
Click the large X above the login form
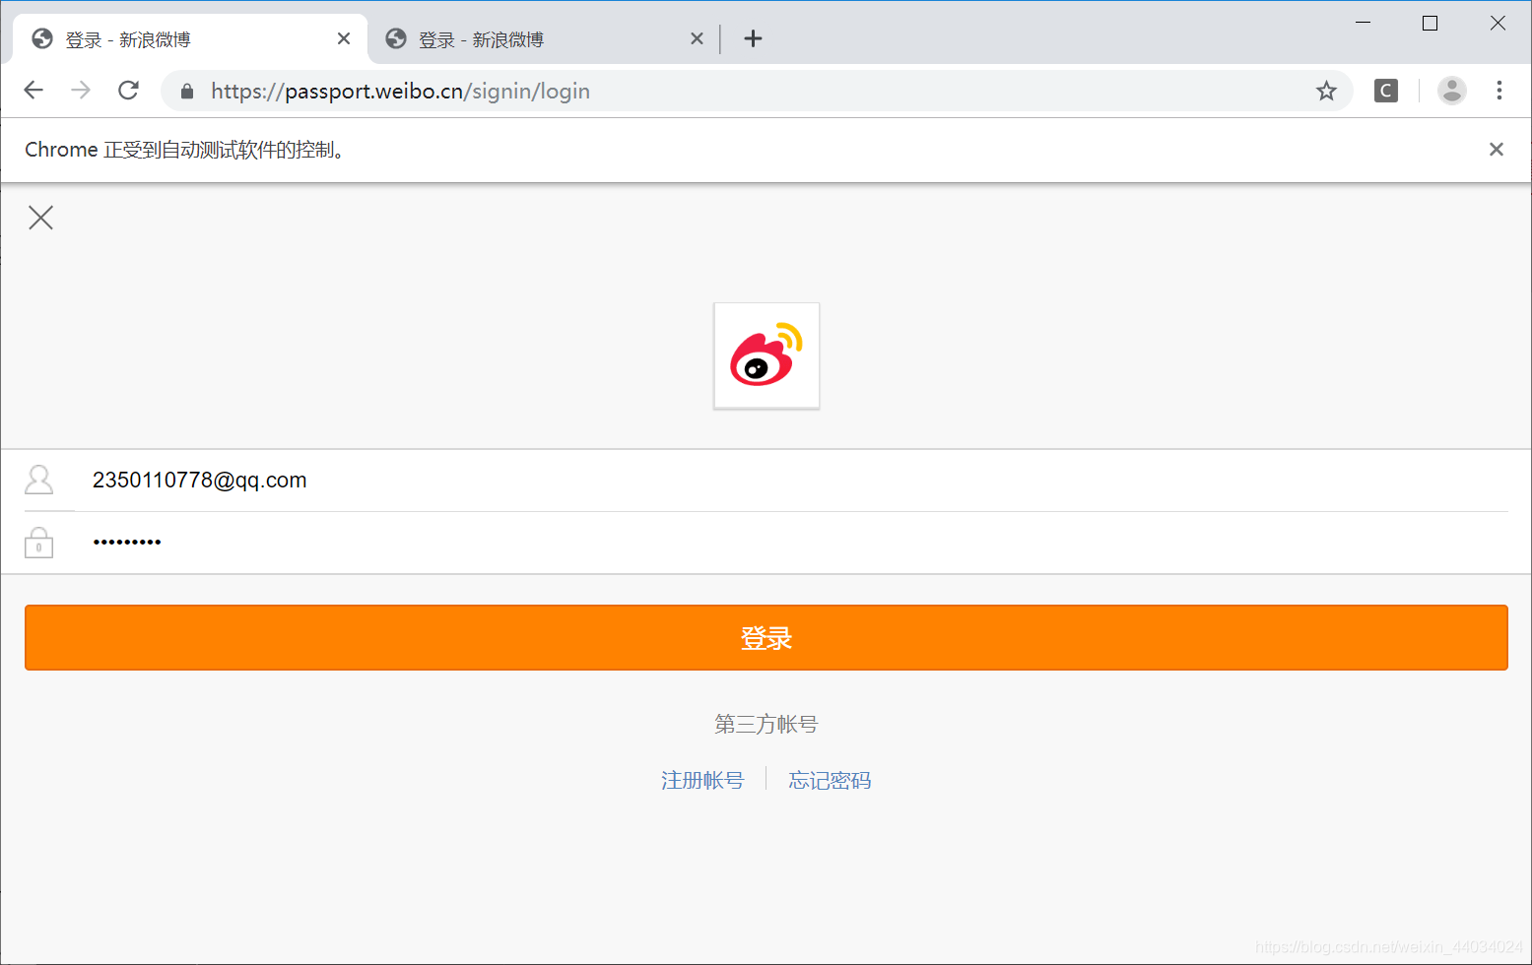(40, 217)
